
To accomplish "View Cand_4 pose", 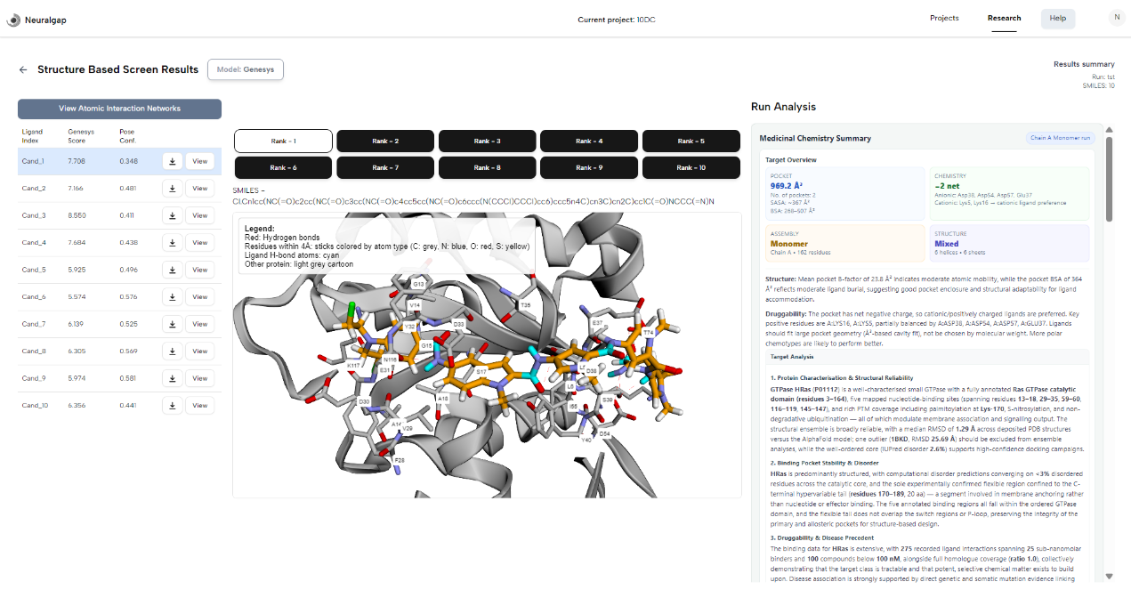I will [x=200, y=243].
